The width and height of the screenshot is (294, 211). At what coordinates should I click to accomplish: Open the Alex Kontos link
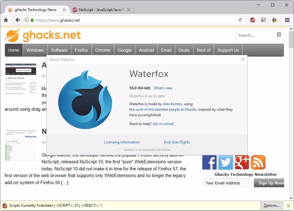point(172,104)
